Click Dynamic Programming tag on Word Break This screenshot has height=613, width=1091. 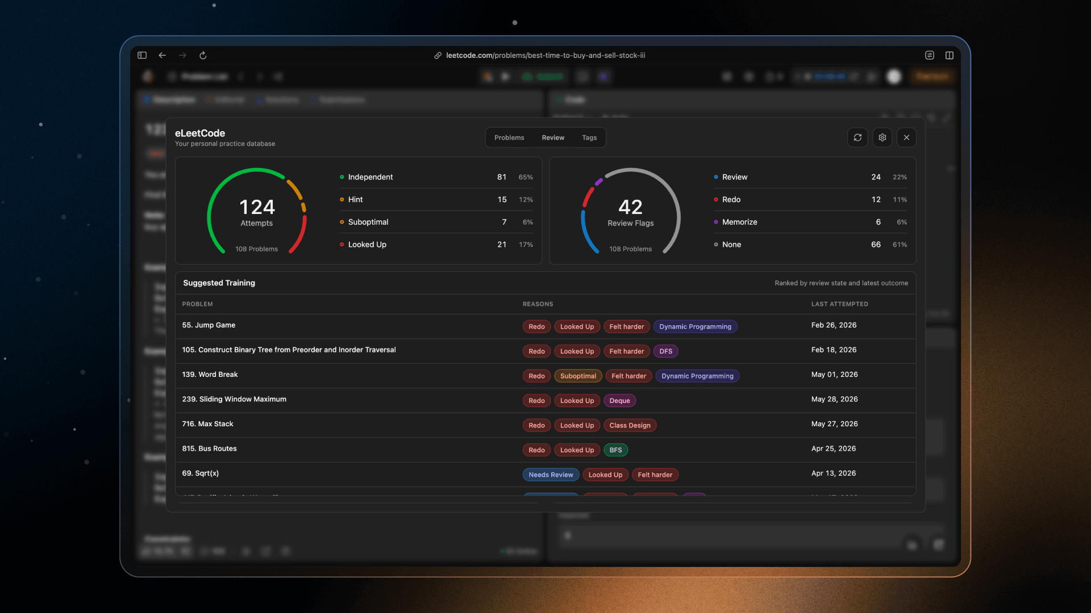click(697, 376)
